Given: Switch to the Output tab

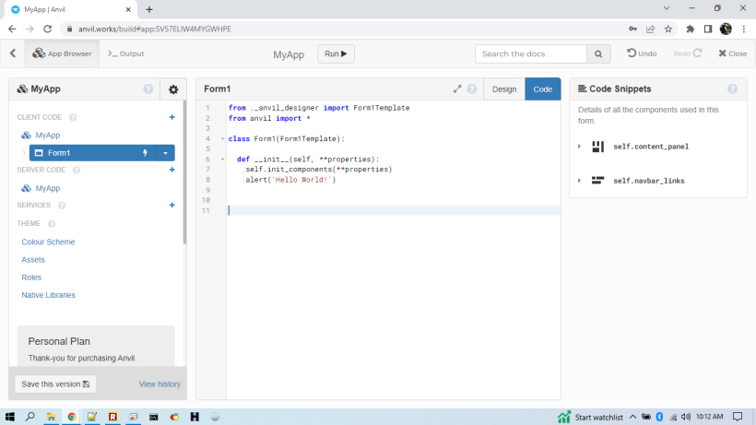Looking at the screenshot, I should [x=126, y=53].
